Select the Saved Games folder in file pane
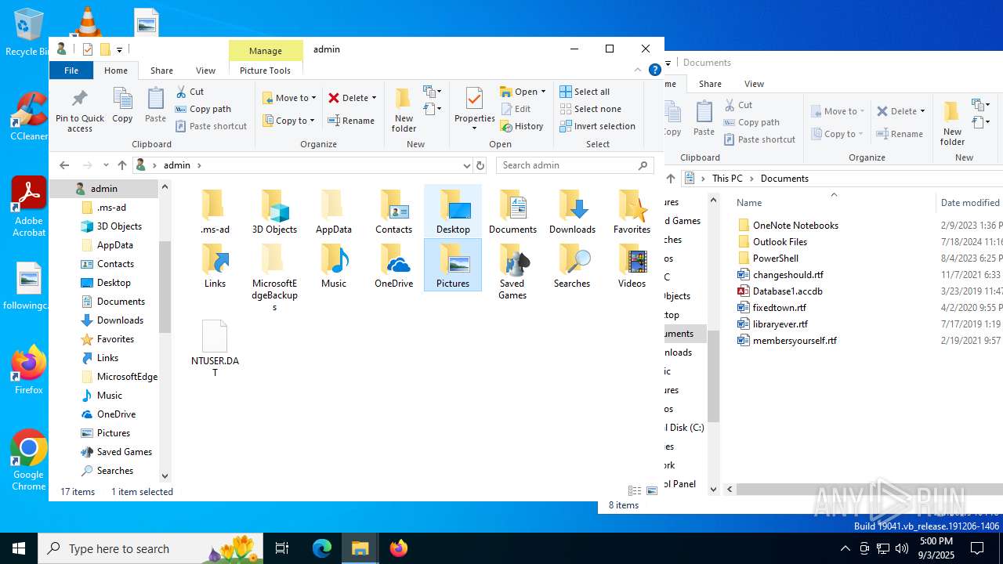The width and height of the screenshot is (1003, 564). coord(512,271)
